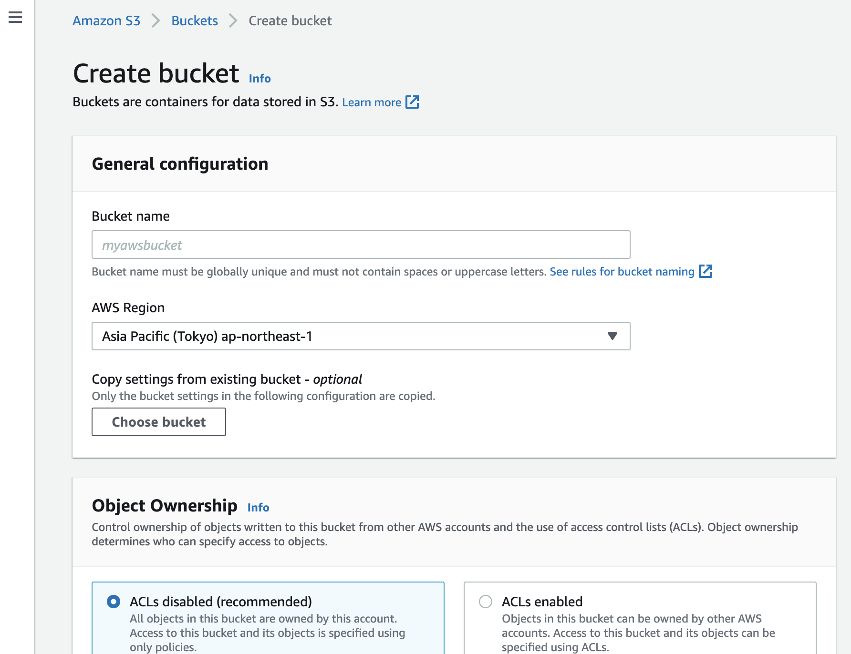Screen dimensions: 851x654
Task: Open See rules for bucket naming
Action: [x=622, y=271]
